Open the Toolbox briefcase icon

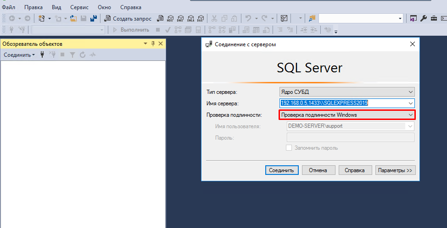tap(434, 18)
